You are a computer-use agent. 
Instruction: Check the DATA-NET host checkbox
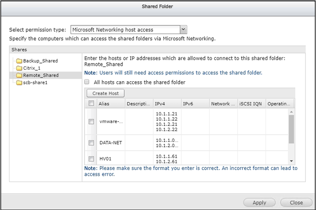click(91, 143)
